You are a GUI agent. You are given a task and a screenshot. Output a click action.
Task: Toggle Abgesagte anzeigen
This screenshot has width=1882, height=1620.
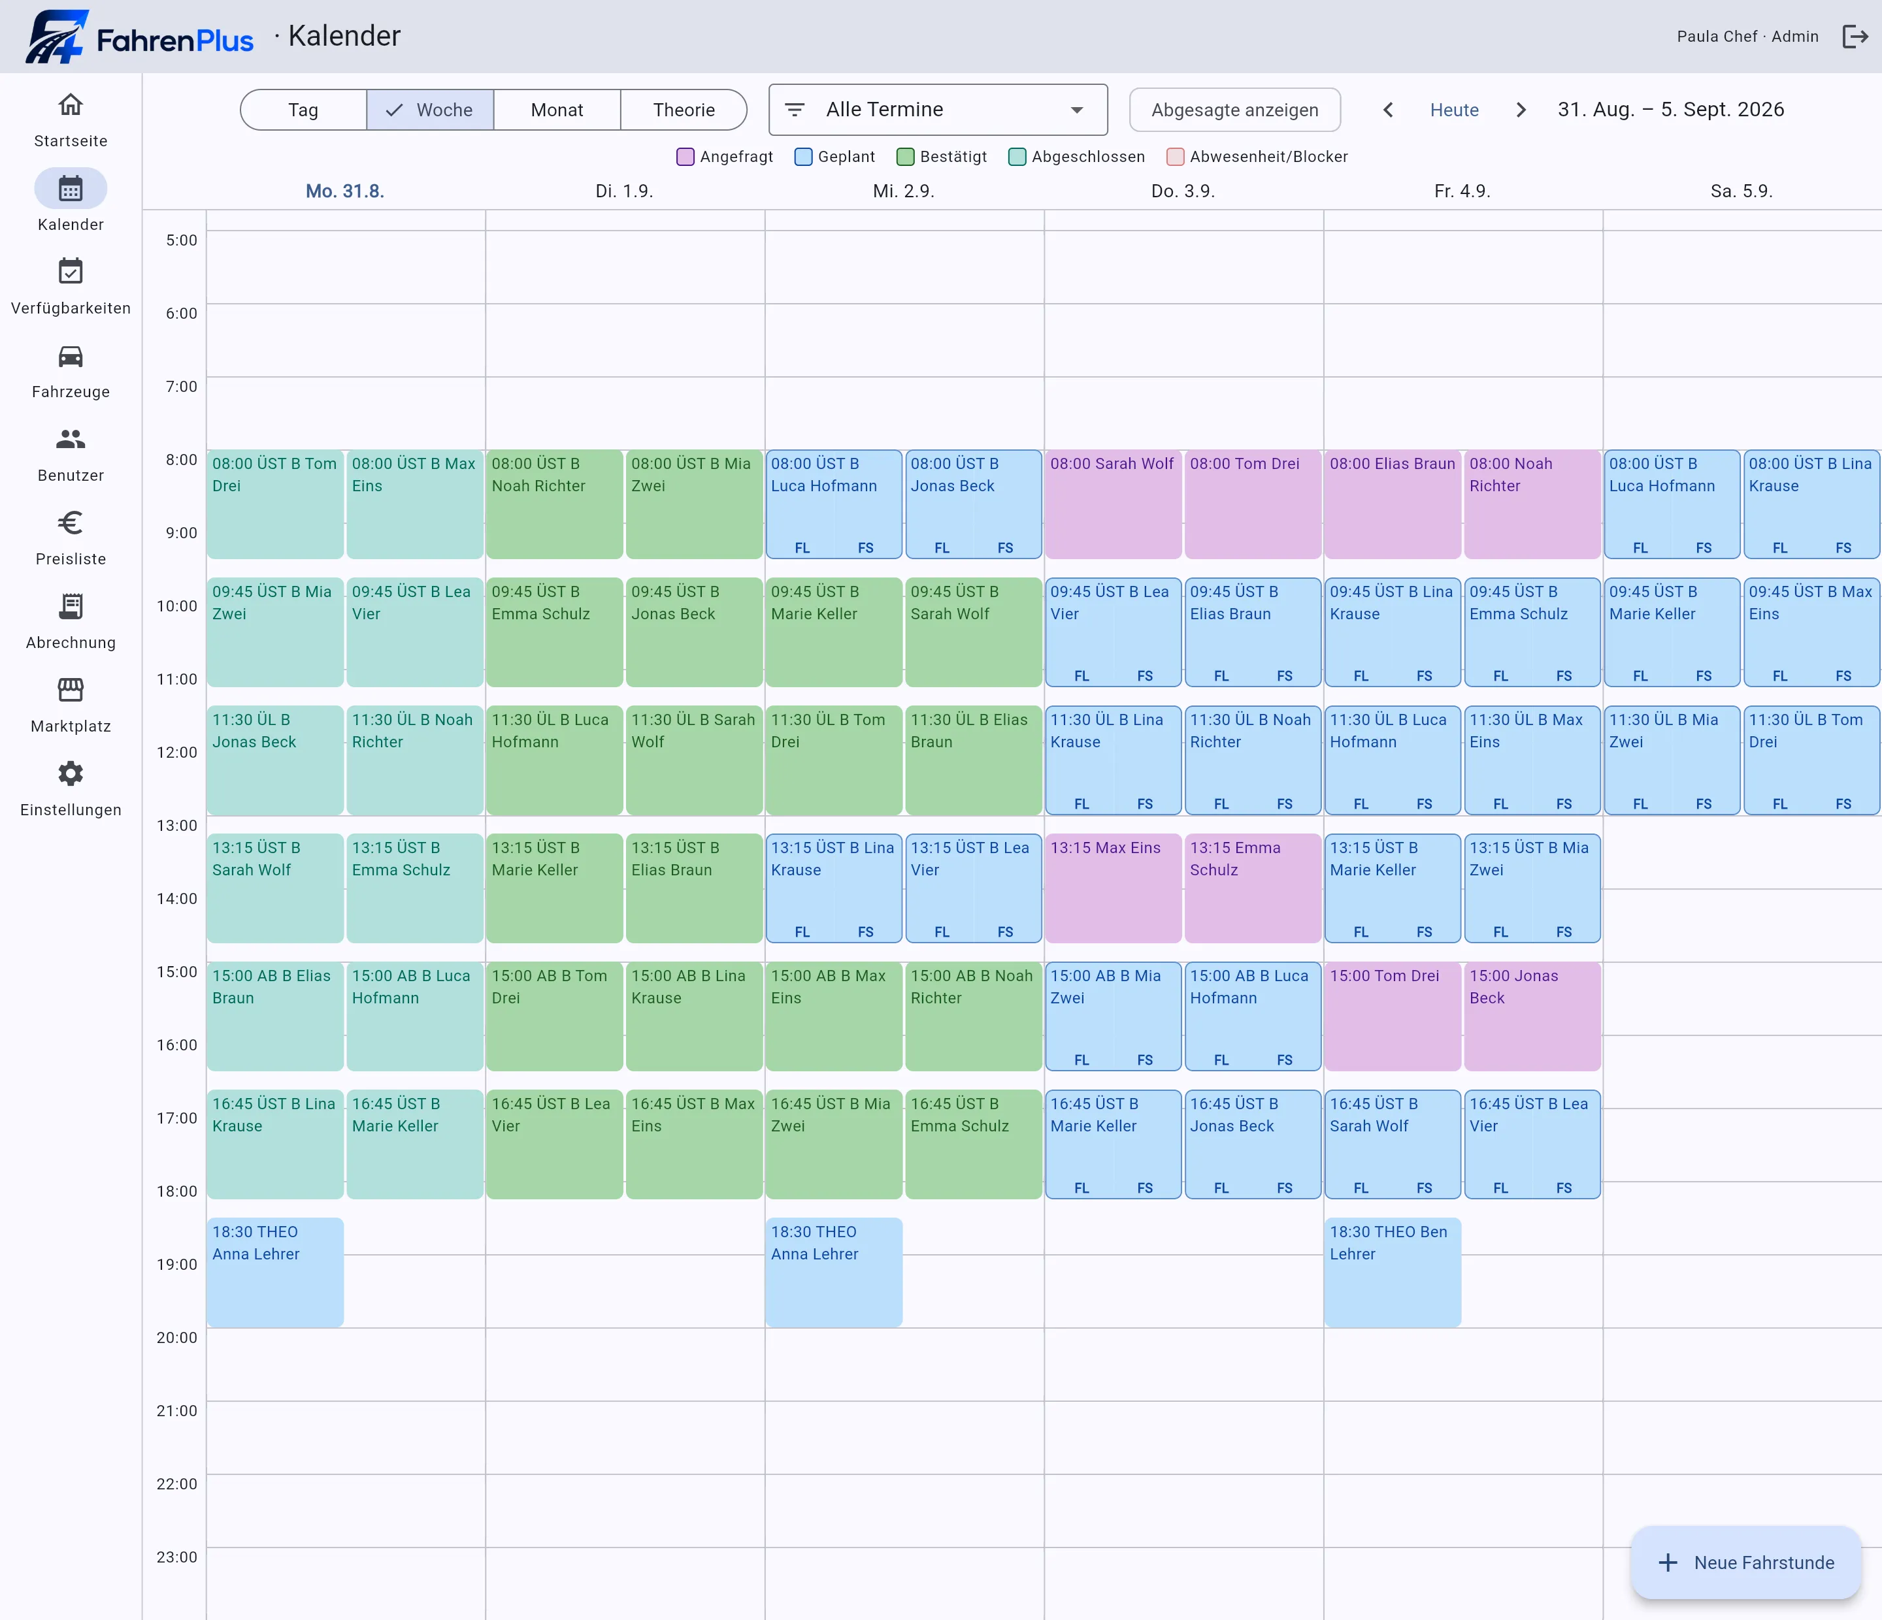click(x=1234, y=110)
